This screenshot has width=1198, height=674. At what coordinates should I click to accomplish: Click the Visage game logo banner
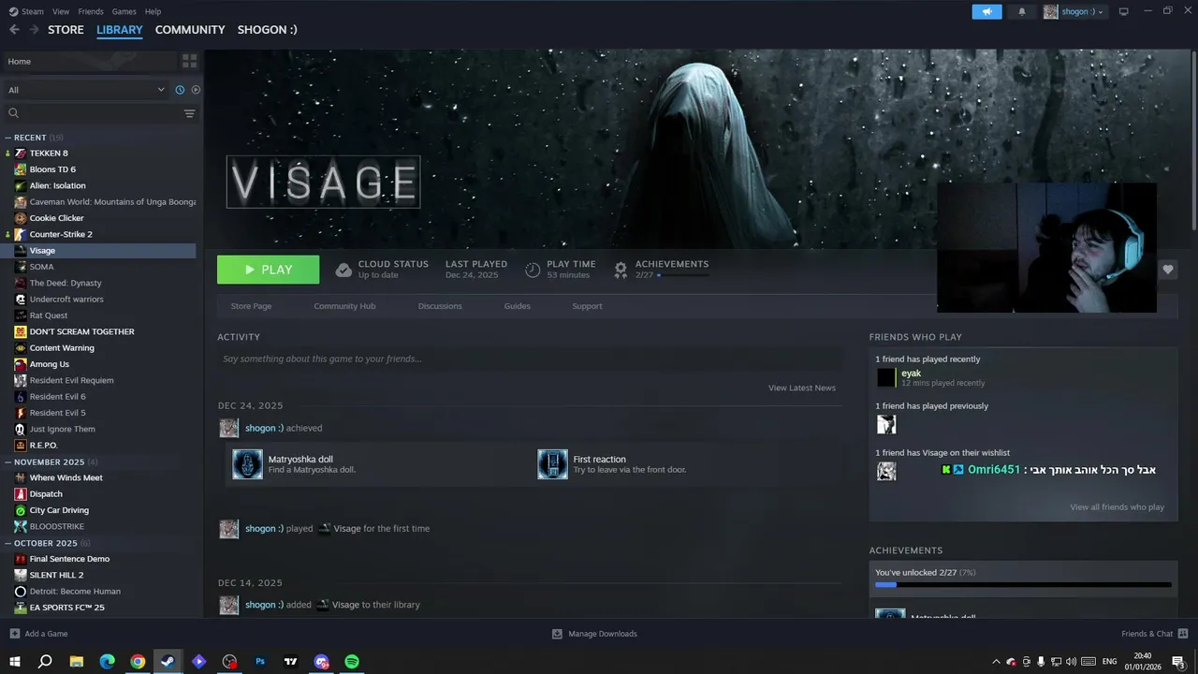point(323,182)
